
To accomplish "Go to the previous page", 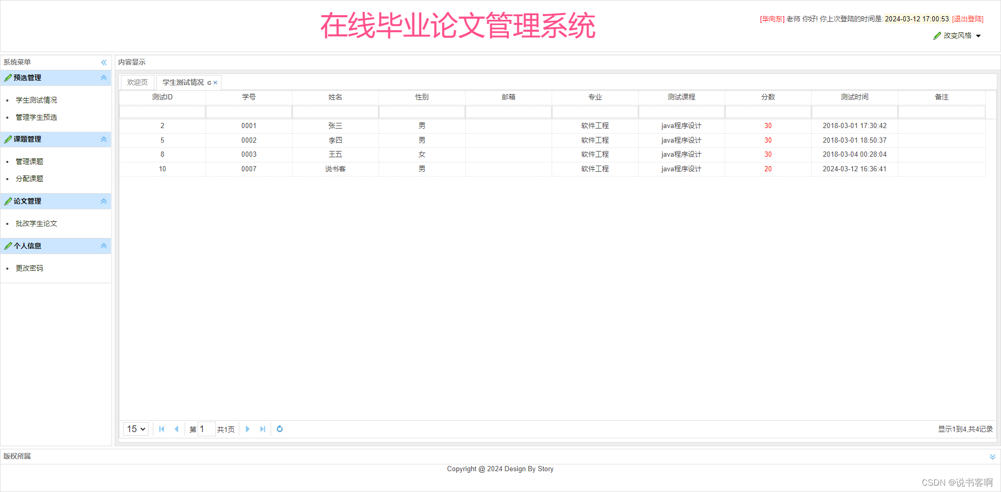I will [x=176, y=429].
